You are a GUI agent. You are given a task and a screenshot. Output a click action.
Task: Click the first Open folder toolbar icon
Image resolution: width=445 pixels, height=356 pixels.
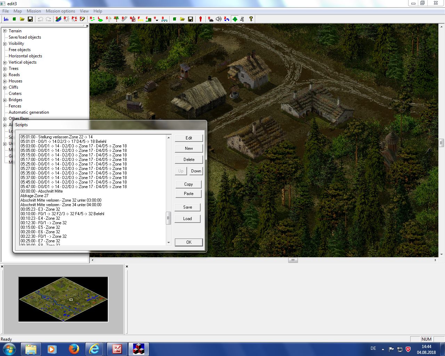22,19
